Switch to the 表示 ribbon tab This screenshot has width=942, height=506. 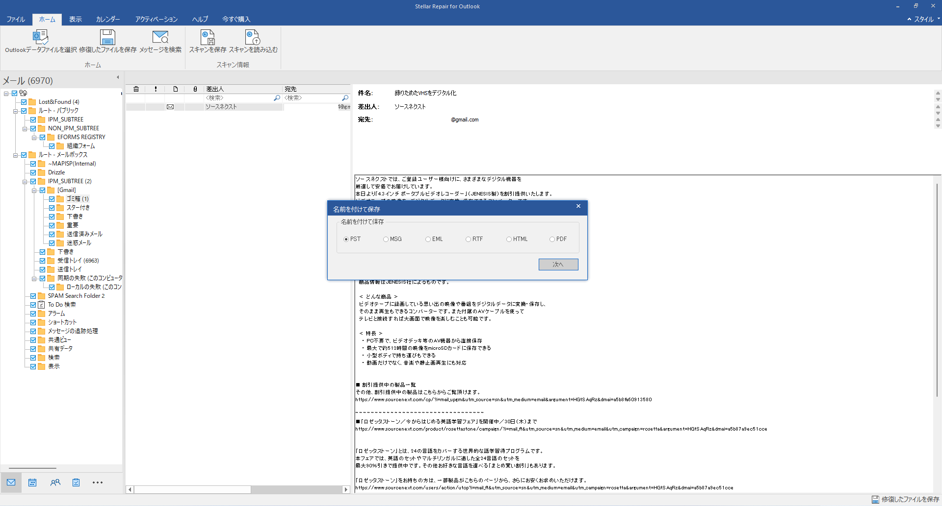coord(75,19)
